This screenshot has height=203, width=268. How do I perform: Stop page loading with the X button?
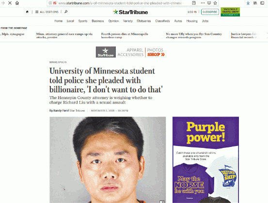pyautogui.click(x=10, y=3)
